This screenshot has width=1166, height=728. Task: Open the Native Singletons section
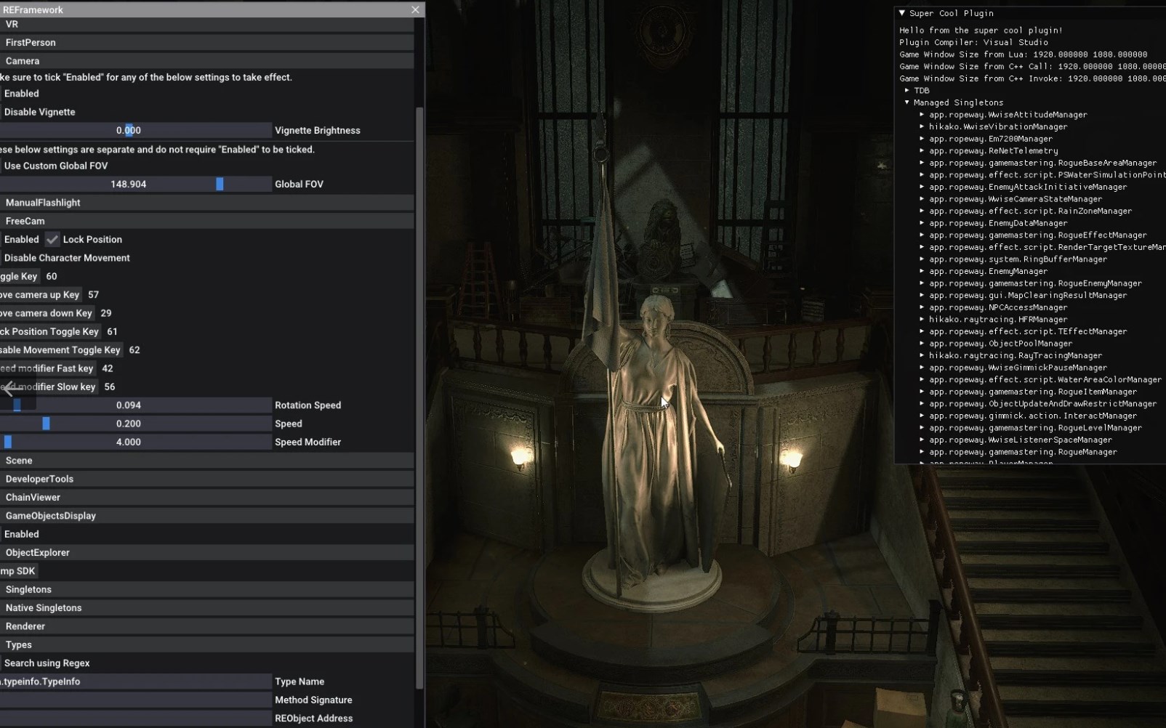207,608
